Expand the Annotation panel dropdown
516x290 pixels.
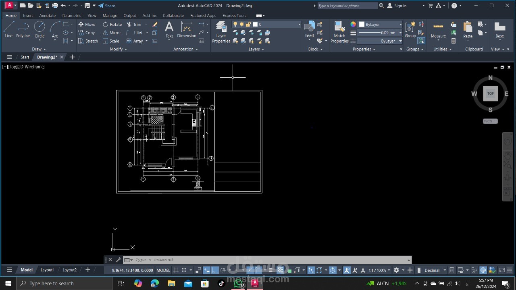point(185,49)
